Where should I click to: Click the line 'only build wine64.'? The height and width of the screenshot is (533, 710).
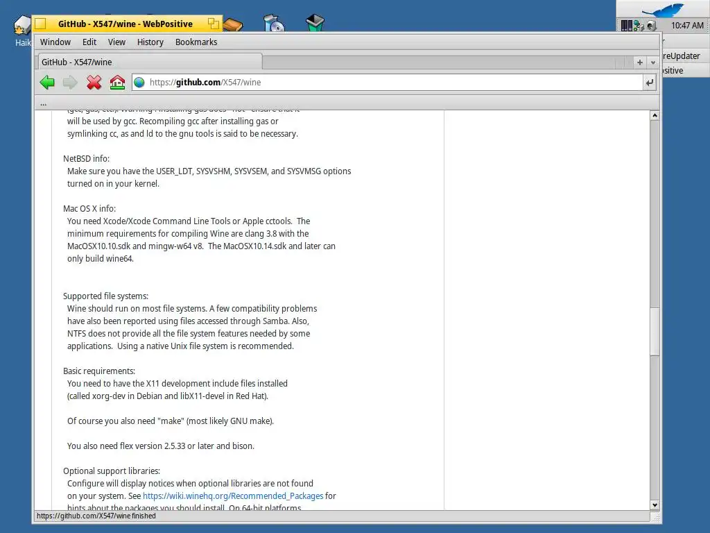pyautogui.click(x=101, y=259)
